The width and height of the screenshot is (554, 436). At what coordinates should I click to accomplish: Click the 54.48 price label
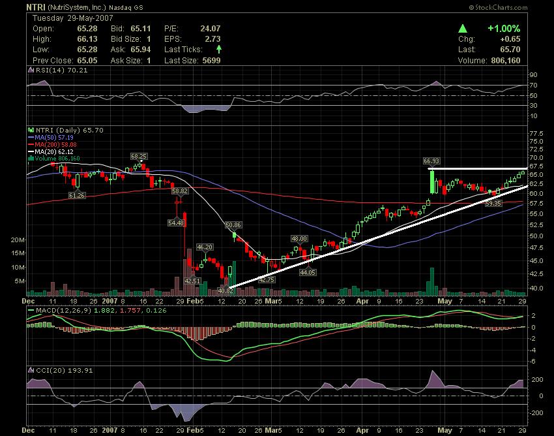point(176,223)
